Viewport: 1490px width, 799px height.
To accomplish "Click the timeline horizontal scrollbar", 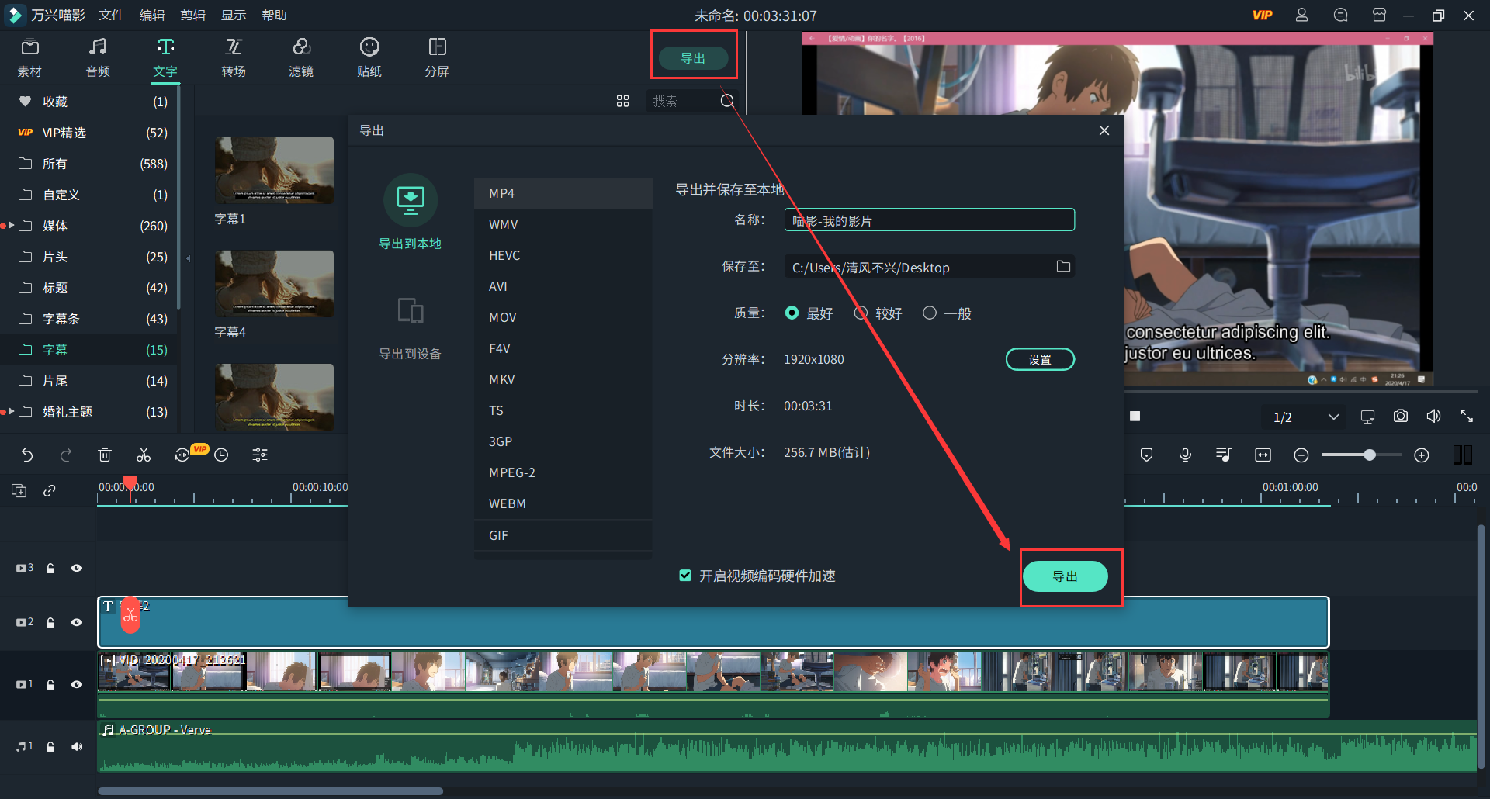I will [270, 791].
